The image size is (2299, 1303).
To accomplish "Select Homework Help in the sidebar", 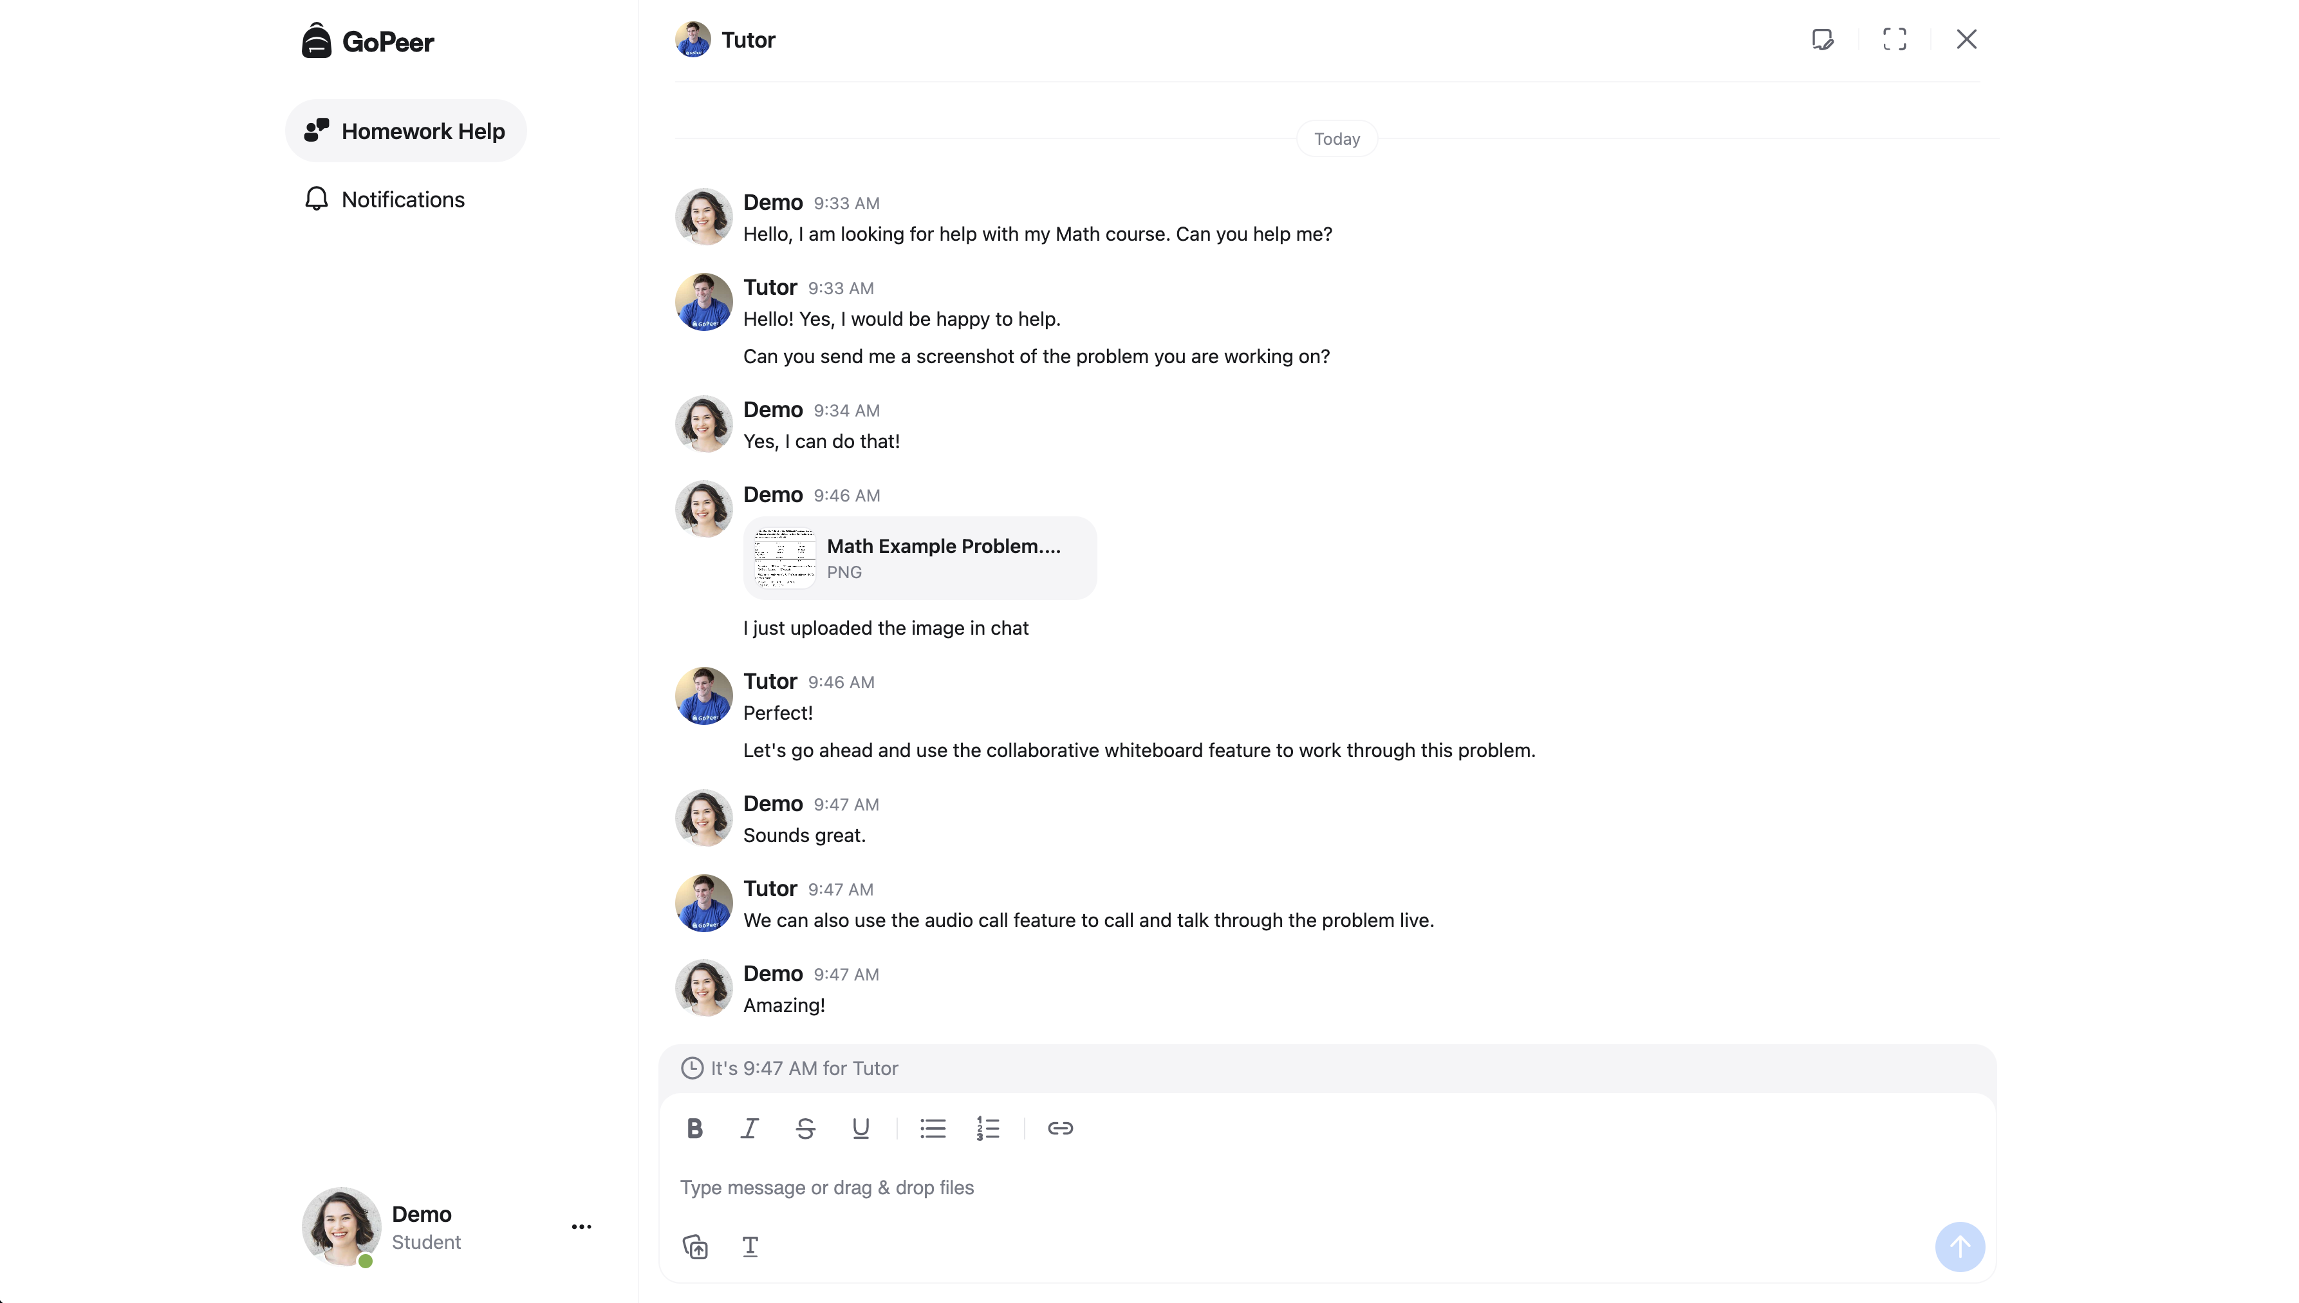I will tap(404, 131).
